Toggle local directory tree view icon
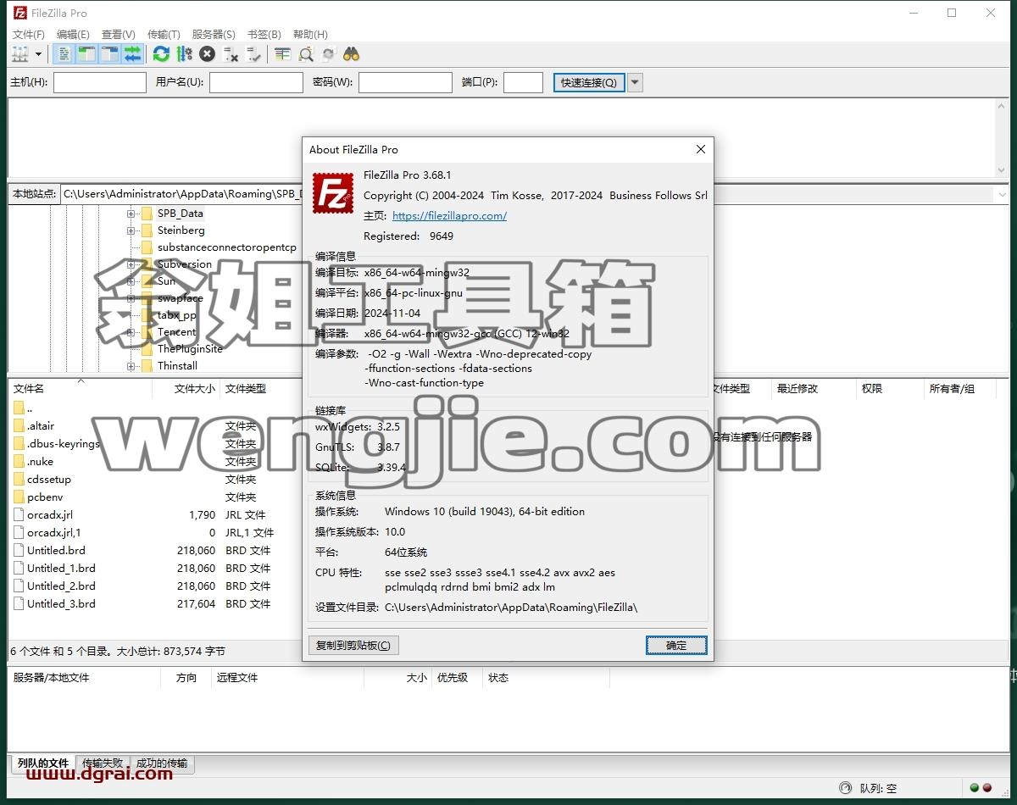The width and height of the screenshot is (1017, 805). 86,54
